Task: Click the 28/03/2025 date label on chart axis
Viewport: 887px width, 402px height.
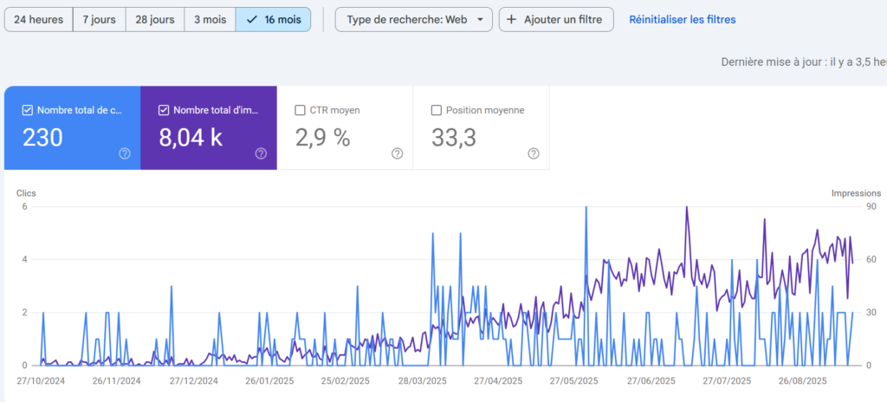Action: click(422, 380)
